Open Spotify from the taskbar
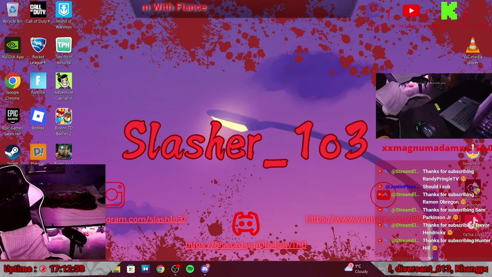Viewport: 492px width, 277px height. coord(190,269)
